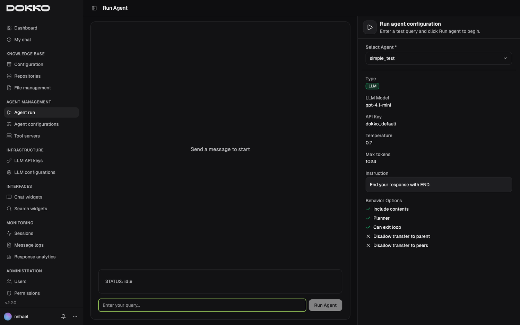
Task: Open Dashboard page
Action: [x=41, y=28]
